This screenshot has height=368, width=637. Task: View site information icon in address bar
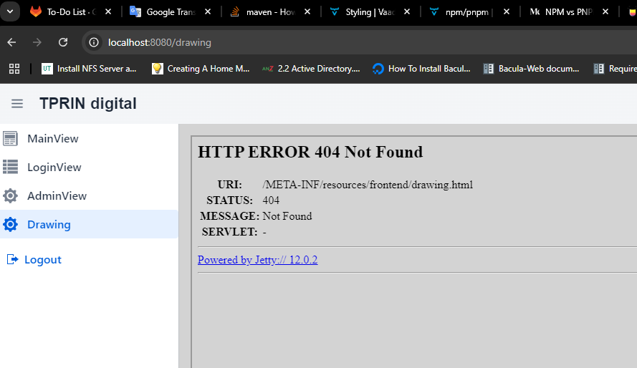[94, 42]
